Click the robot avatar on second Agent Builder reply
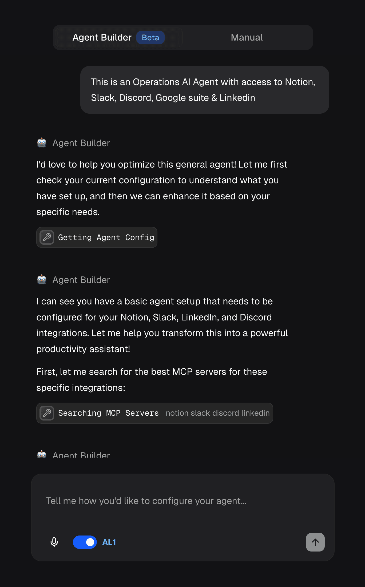This screenshot has width=365, height=587. [x=42, y=280]
